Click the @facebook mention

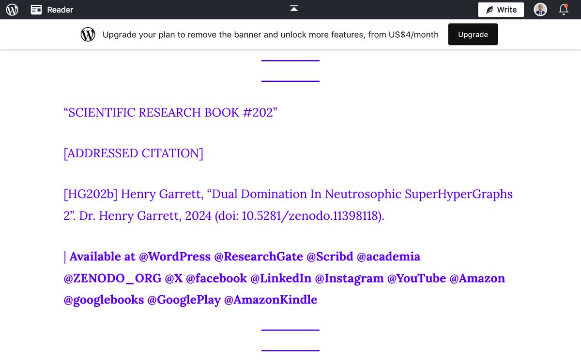pyautogui.click(x=216, y=278)
